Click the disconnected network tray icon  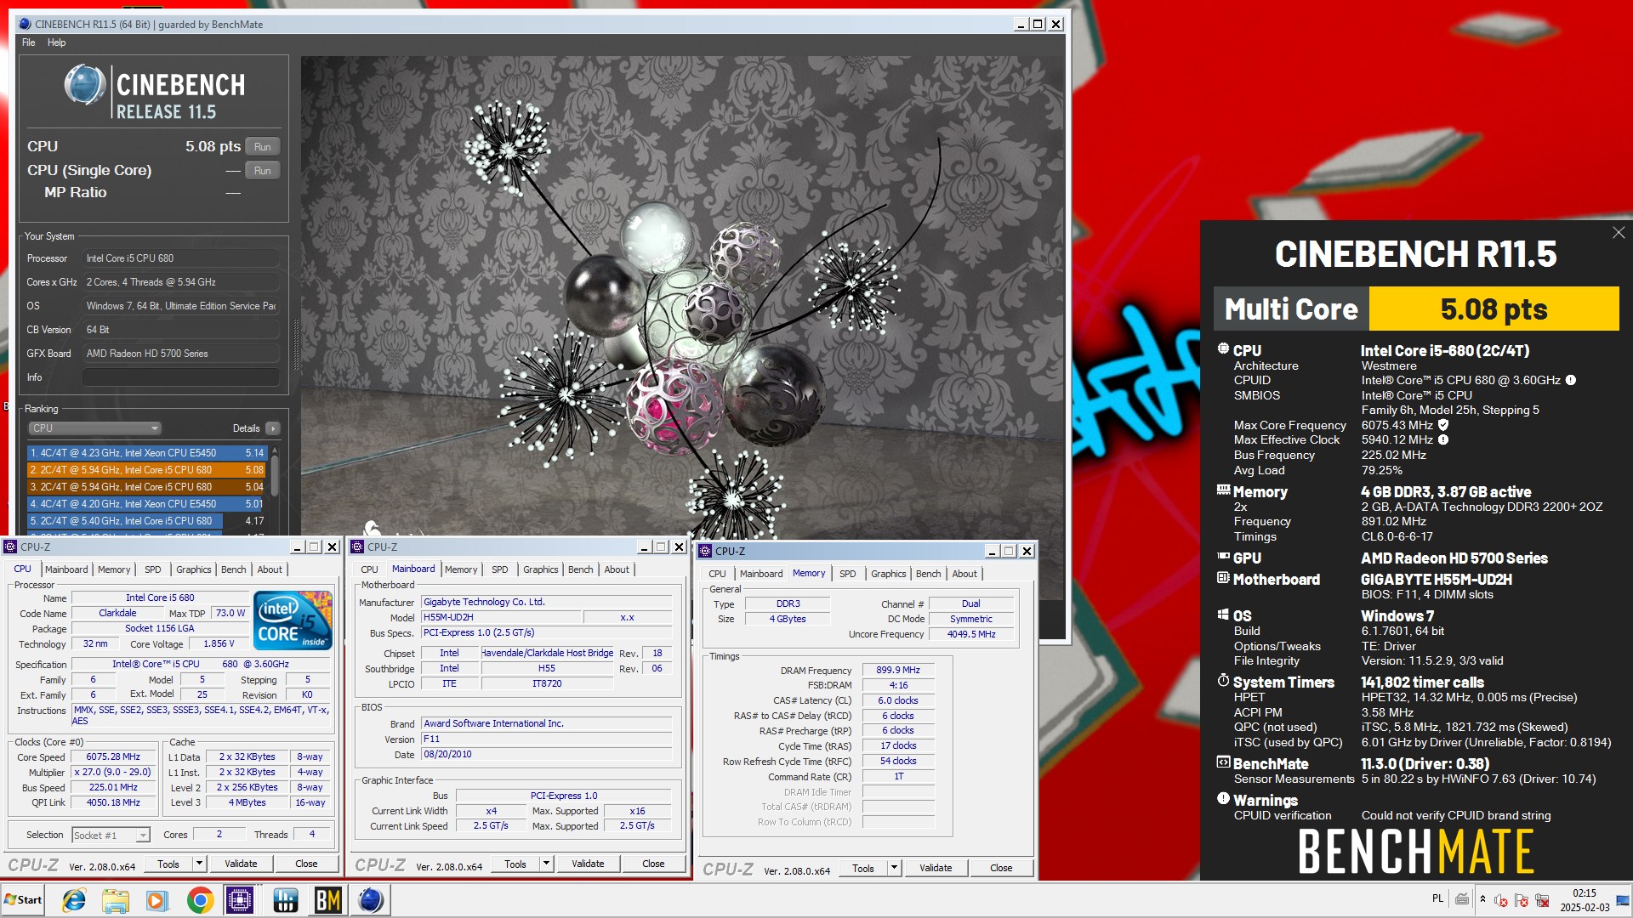pos(1542,900)
